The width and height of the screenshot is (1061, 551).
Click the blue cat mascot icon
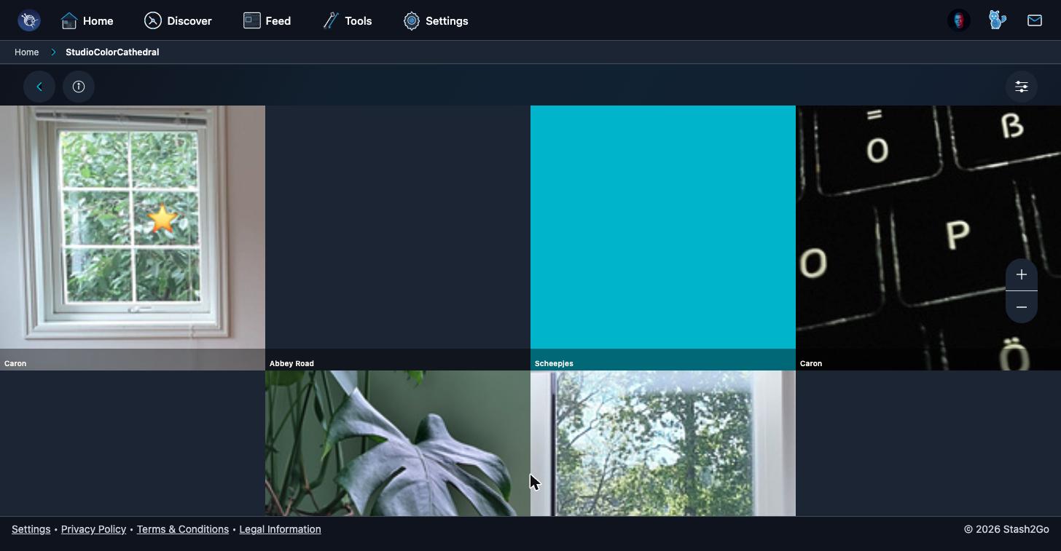coord(997,20)
